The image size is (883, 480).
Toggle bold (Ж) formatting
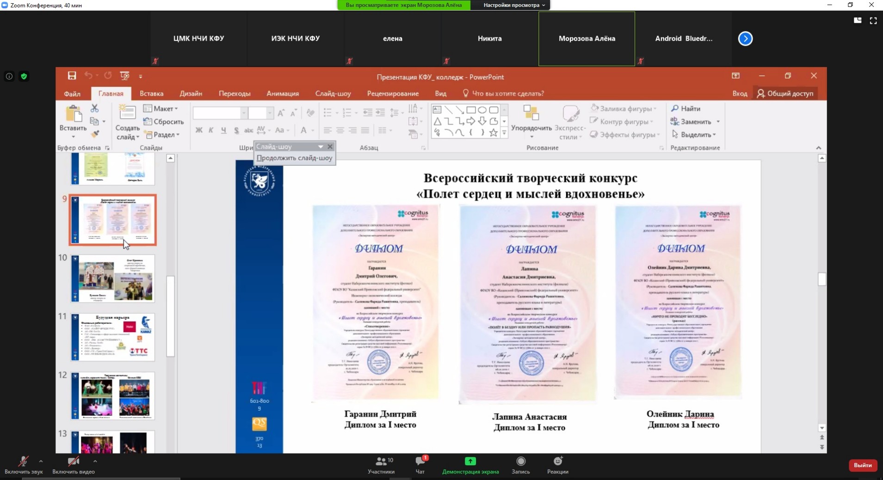point(199,130)
